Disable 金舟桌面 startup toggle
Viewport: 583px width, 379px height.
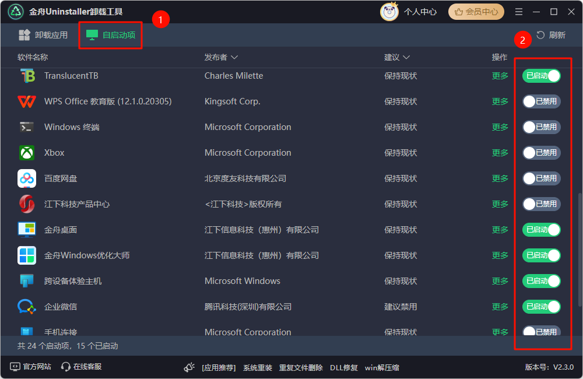click(542, 230)
